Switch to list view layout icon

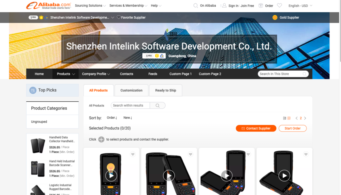click(284, 118)
